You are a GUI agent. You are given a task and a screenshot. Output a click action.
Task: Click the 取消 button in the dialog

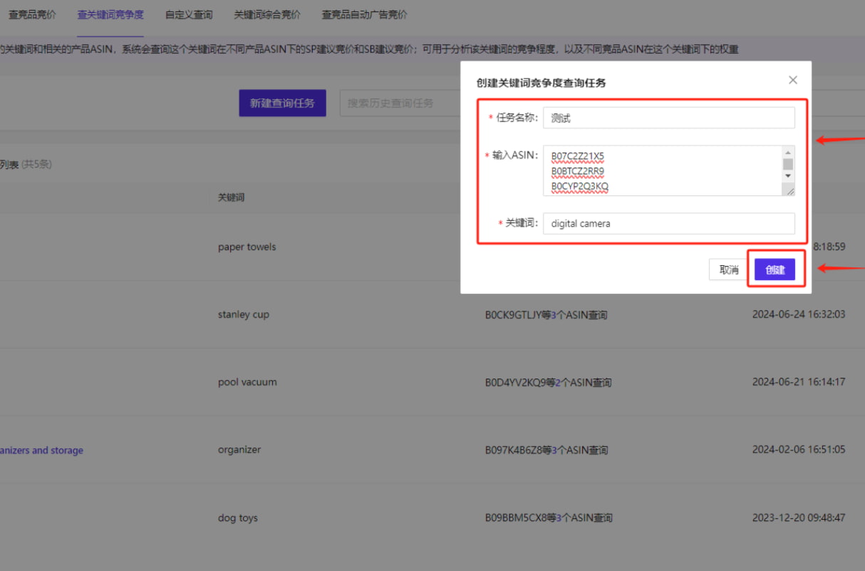click(727, 269)
